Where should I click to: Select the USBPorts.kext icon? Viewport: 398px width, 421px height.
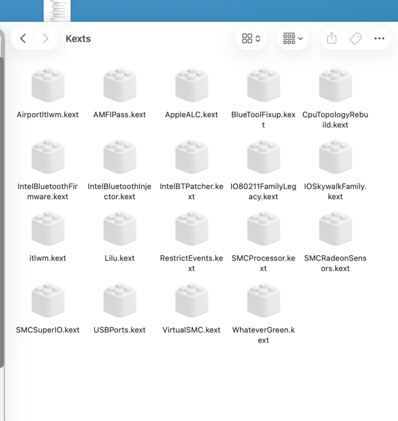pos(120,300)
